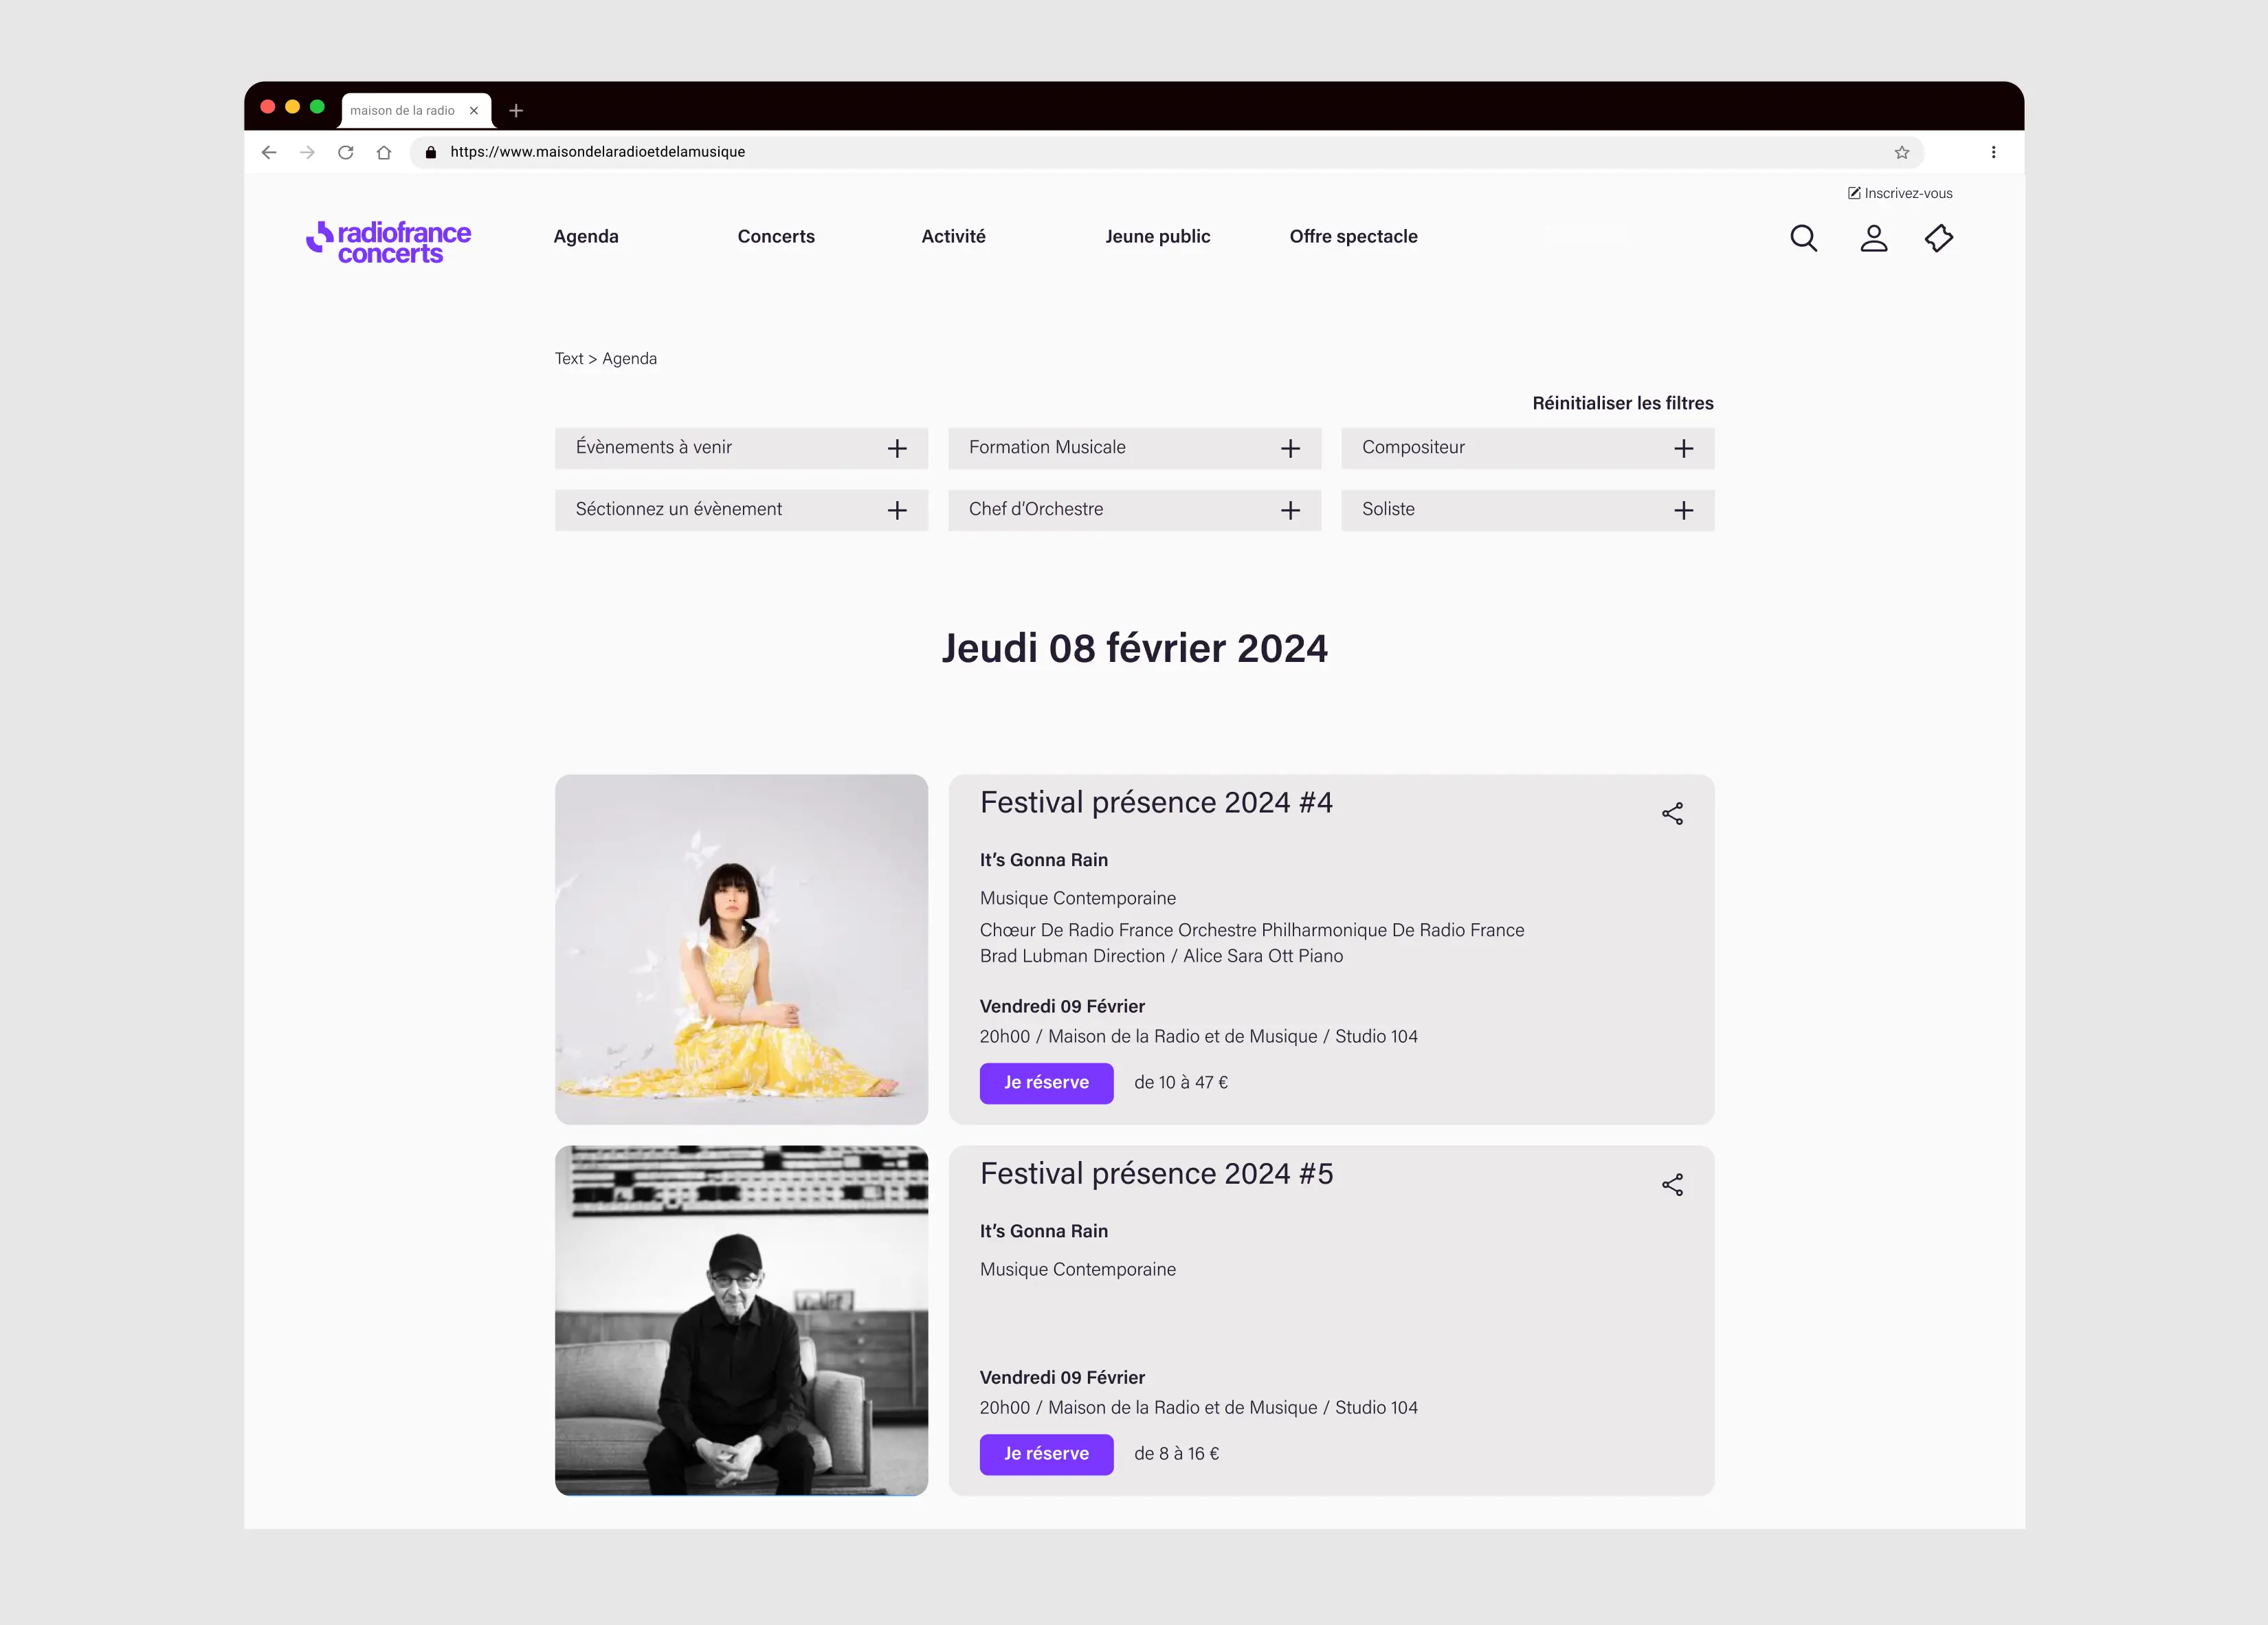Viewport: 2268px width, 1625px height.
Task: Open the Festival présence 2024 #4 title
Action: pyautogui.click(x=1156, y=802)
